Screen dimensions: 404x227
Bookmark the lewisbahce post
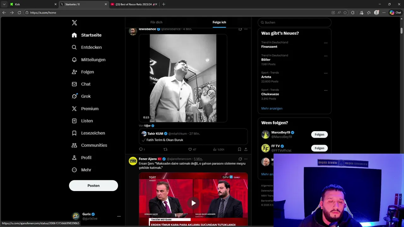[240, 149]
